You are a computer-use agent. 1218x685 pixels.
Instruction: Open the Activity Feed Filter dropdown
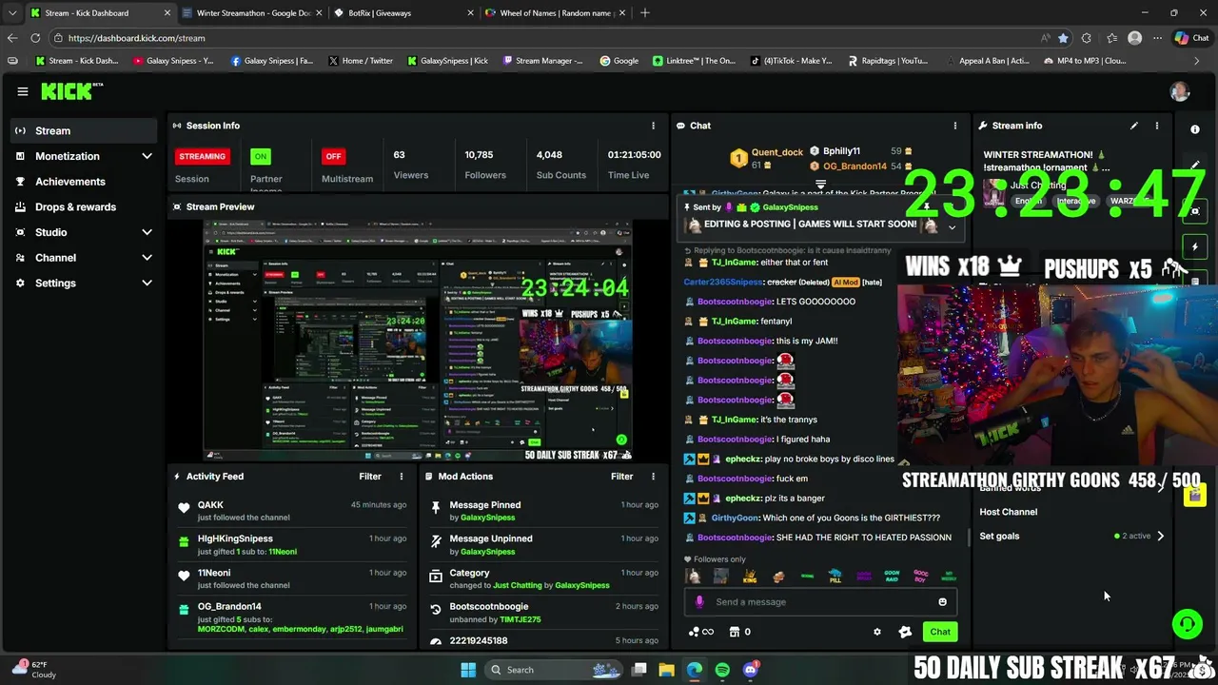click(370, 477)
